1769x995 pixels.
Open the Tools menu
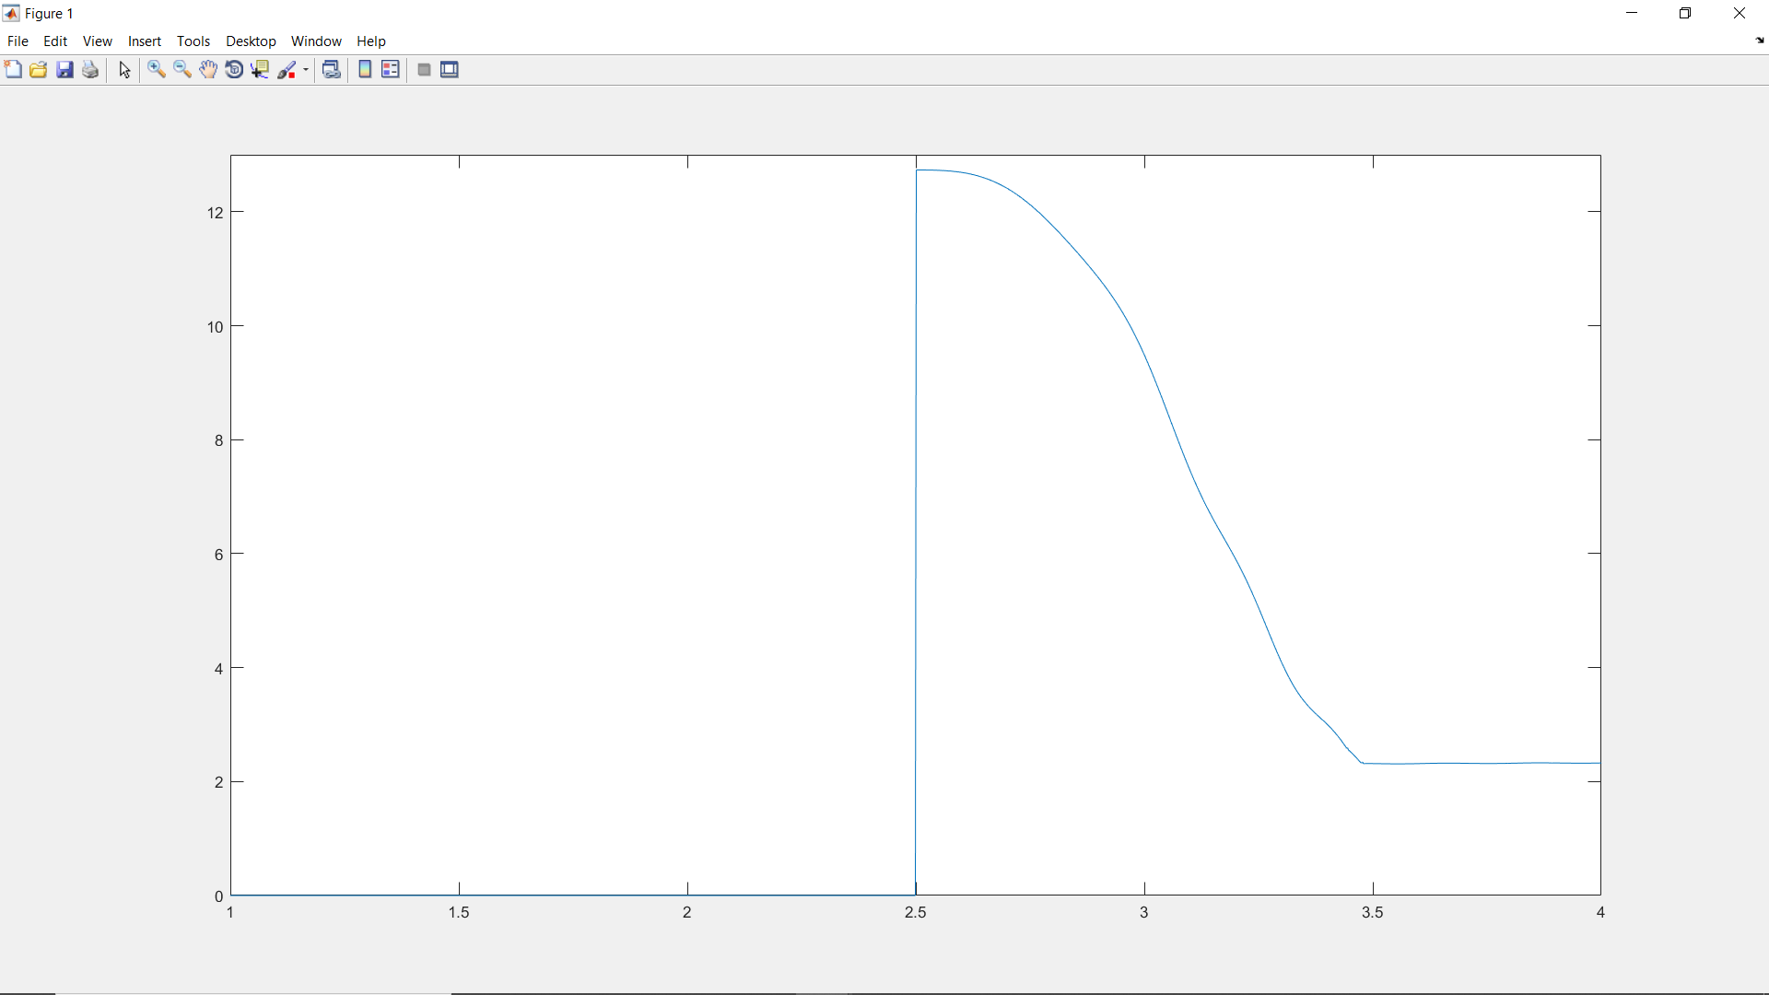[193, 41]
